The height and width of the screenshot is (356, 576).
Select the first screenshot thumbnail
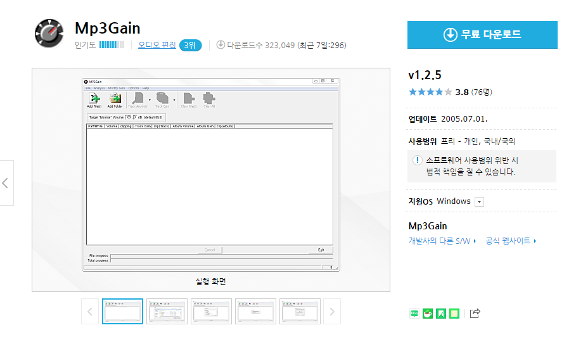(123, 312)
